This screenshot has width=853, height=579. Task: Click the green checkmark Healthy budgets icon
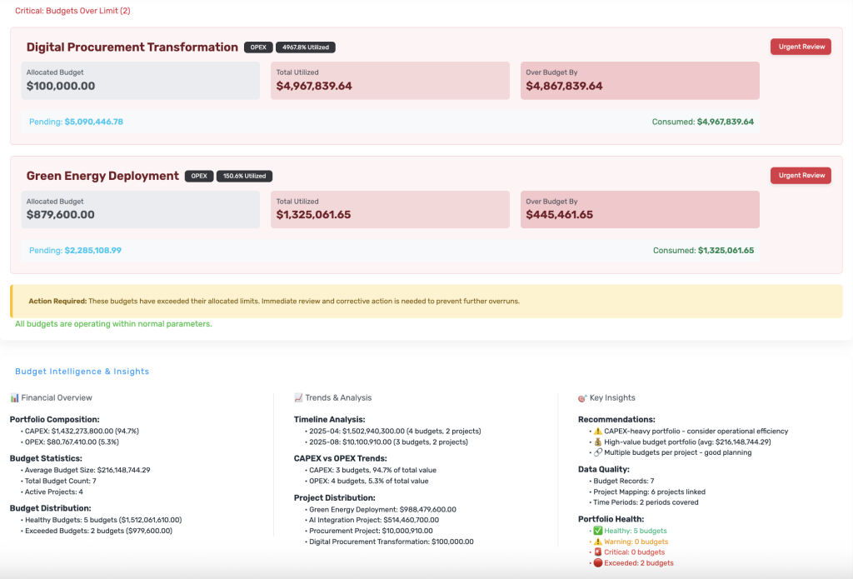pos(595,531)
